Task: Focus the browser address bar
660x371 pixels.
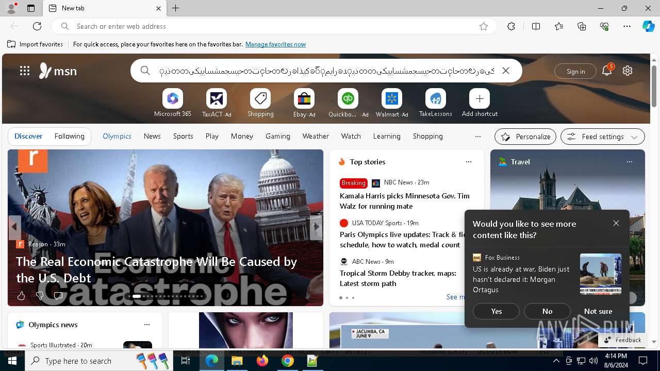Action: click(273, 26)
